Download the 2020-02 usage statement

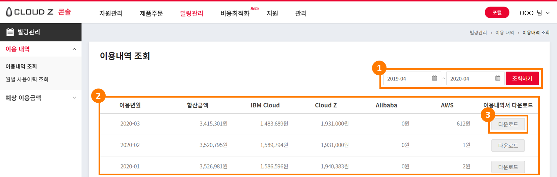(x=508, y=146)
